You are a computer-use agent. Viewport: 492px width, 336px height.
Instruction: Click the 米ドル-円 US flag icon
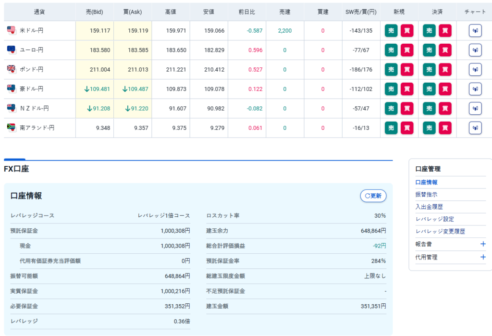(12, 30)
